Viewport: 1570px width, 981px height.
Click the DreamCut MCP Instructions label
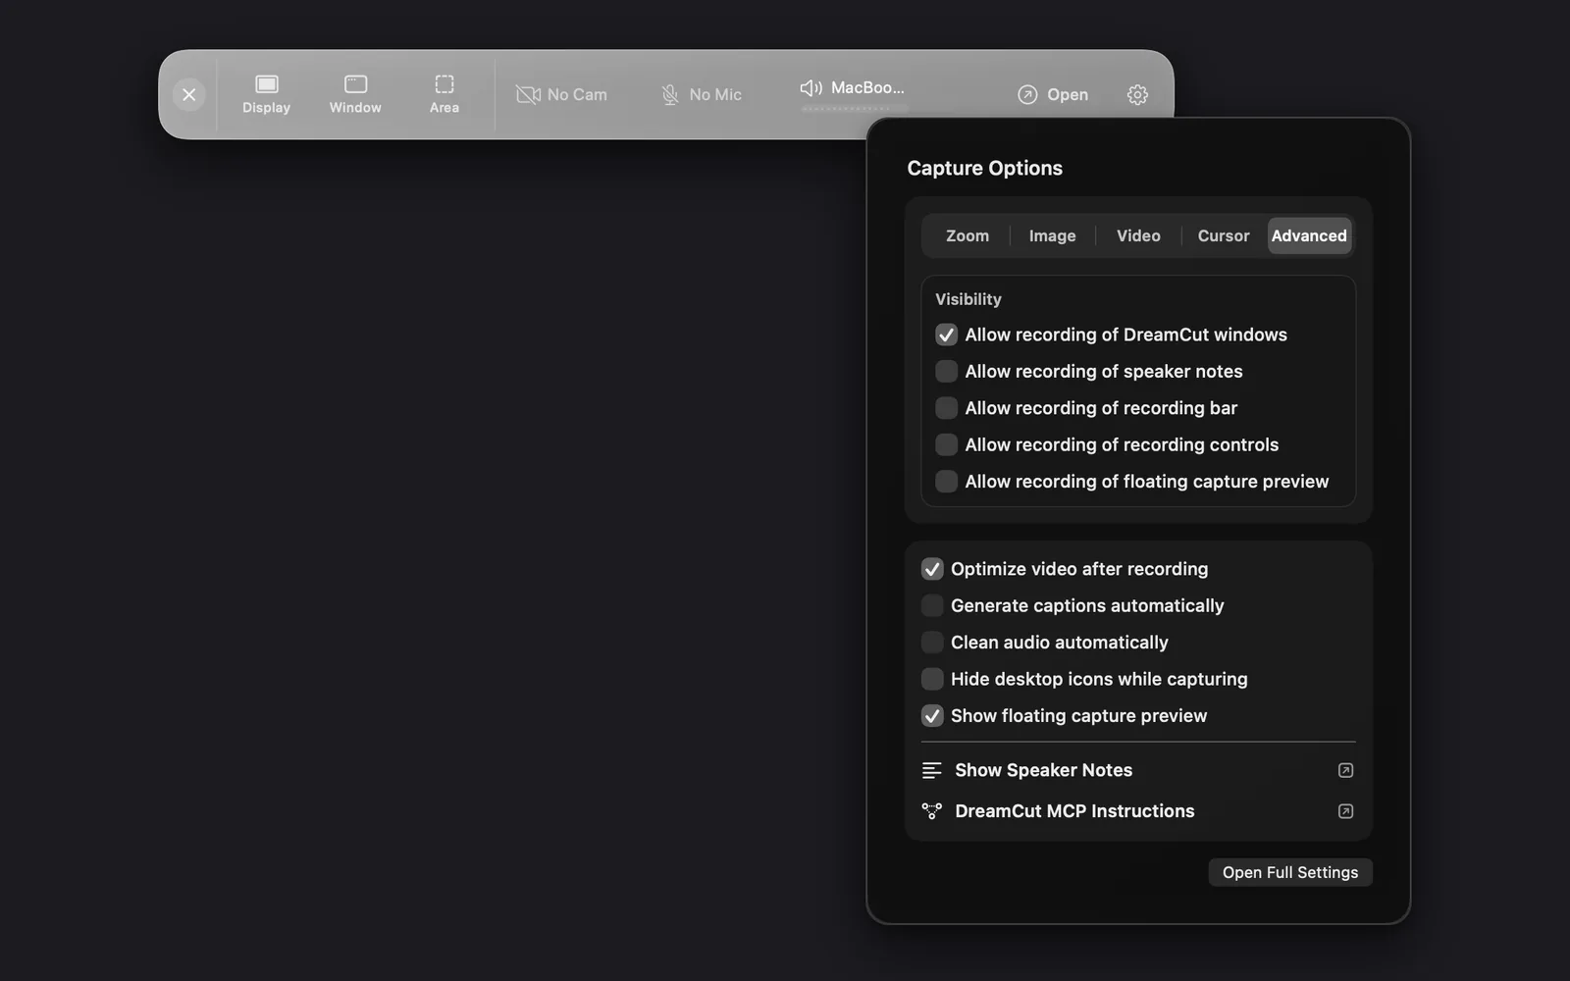(x=1074, y=811)
